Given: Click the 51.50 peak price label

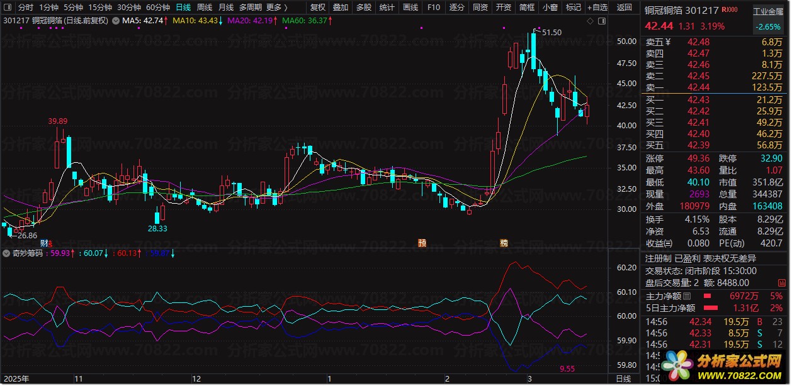Looking at the screenshot, I should pos(552,32).
